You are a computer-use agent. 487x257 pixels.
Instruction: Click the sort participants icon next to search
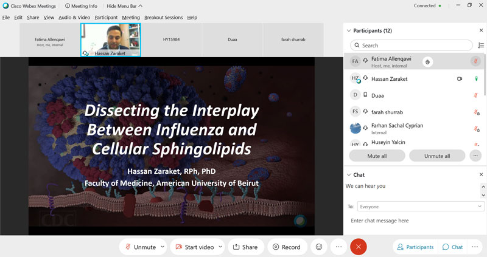pyautogui.click(x=481, y=46)
